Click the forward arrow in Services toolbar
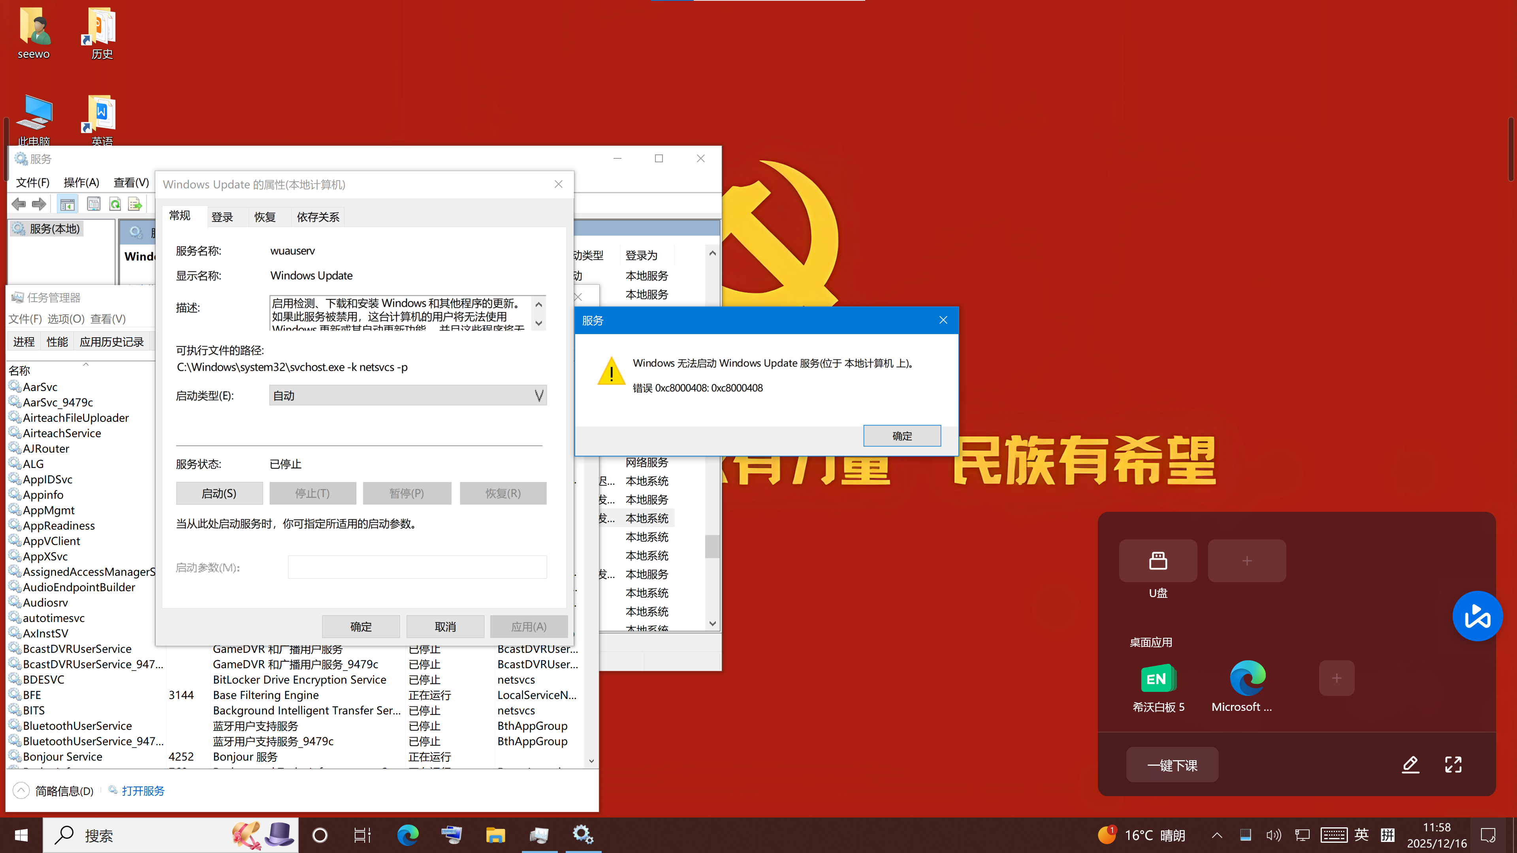Image resolution: width=1517 pixels, height=853 pixels. pyautogui.click(x=40, y=204)
